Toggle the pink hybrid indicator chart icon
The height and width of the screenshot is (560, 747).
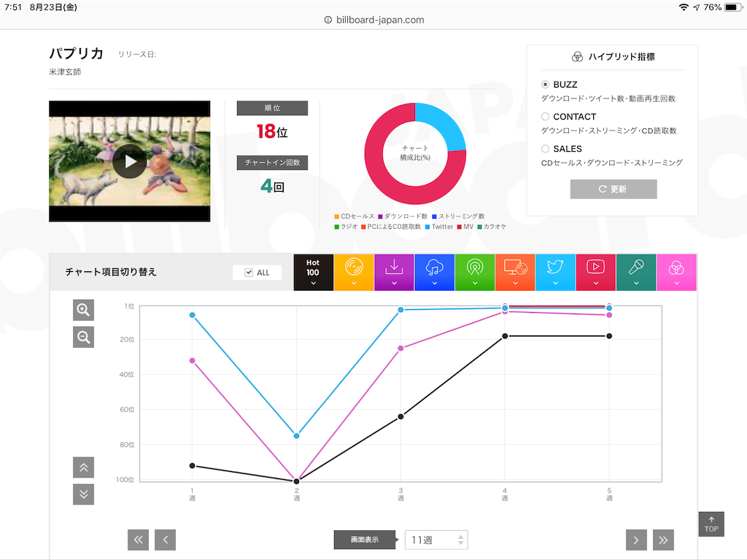[676, 273]
